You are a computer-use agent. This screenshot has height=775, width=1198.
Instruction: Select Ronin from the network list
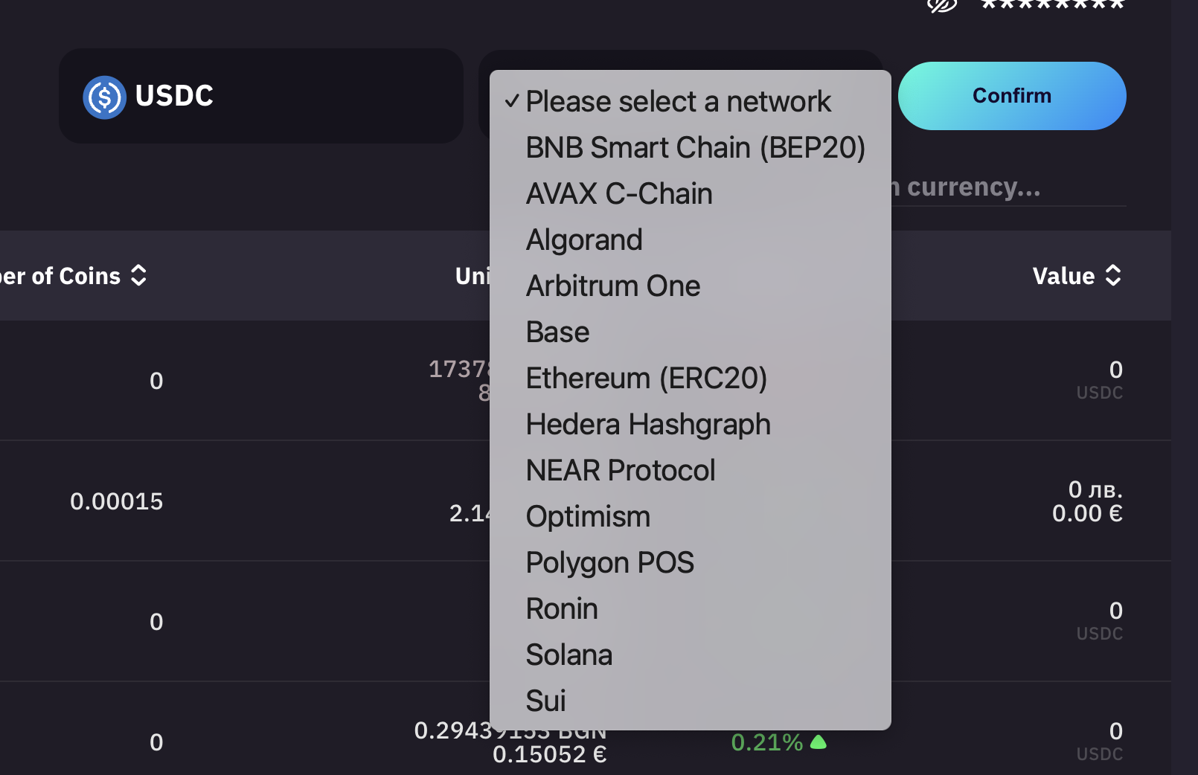(562, 609)
